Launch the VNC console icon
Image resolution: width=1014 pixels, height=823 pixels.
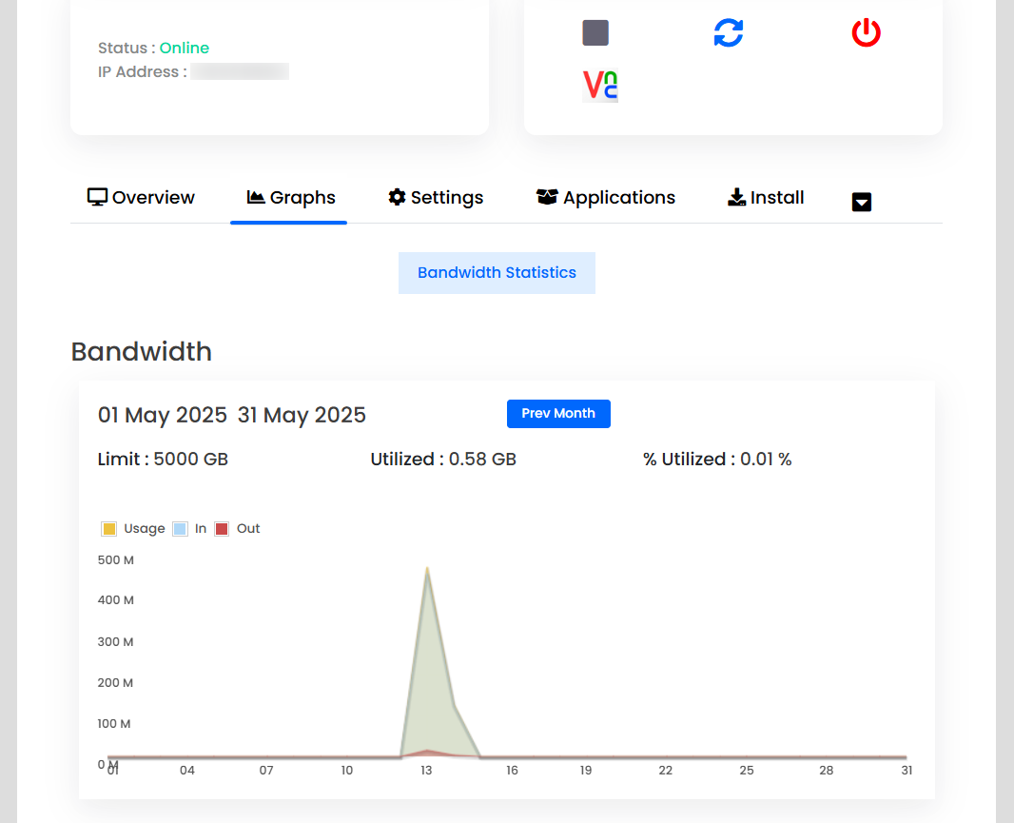point(600,86)
